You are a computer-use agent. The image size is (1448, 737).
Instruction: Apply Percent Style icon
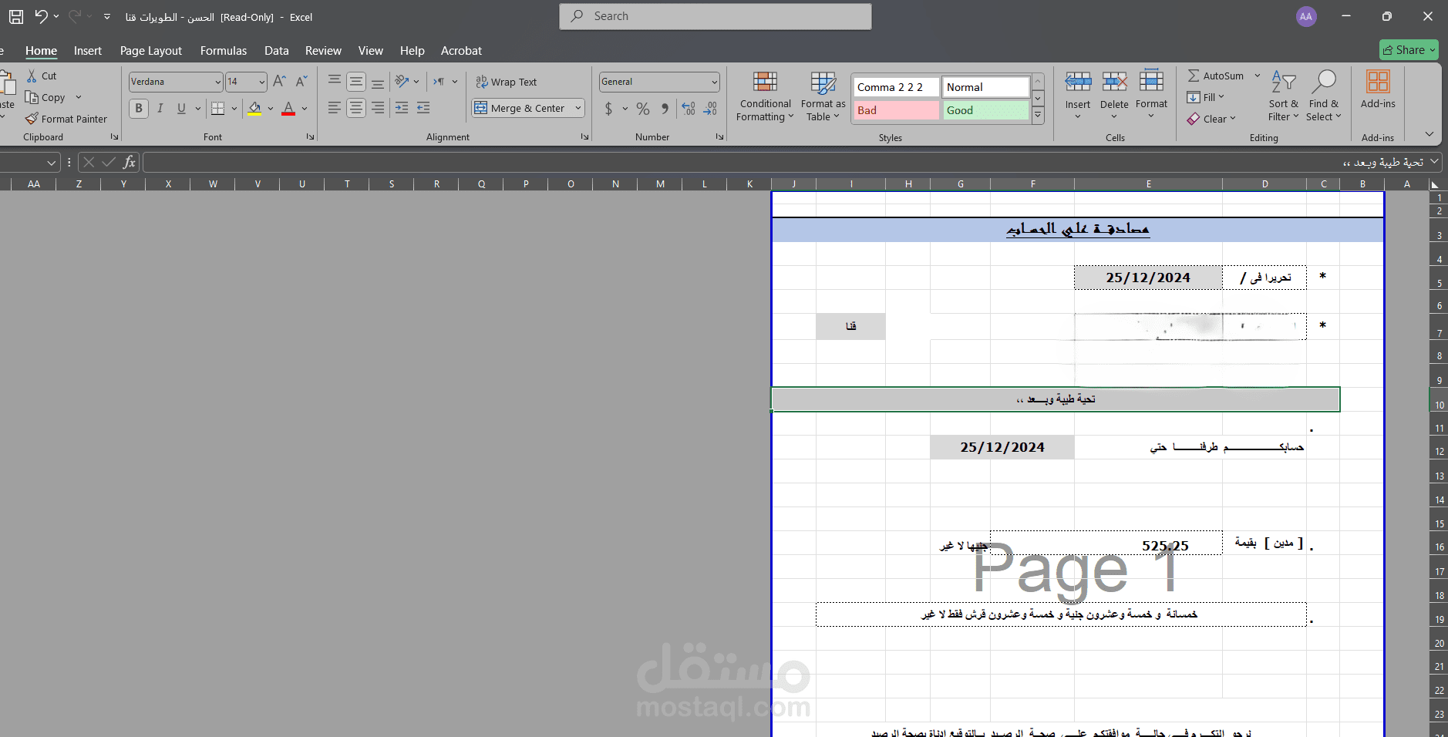pos(643,109)
